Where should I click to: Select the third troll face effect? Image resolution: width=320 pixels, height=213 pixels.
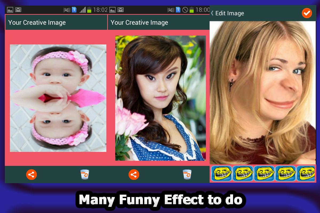tap(264, 173)
